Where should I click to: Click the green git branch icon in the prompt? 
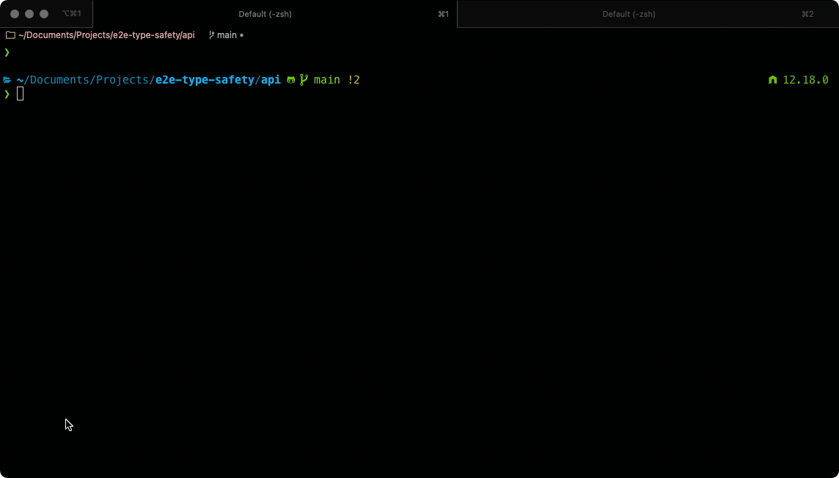pos(304,80)
